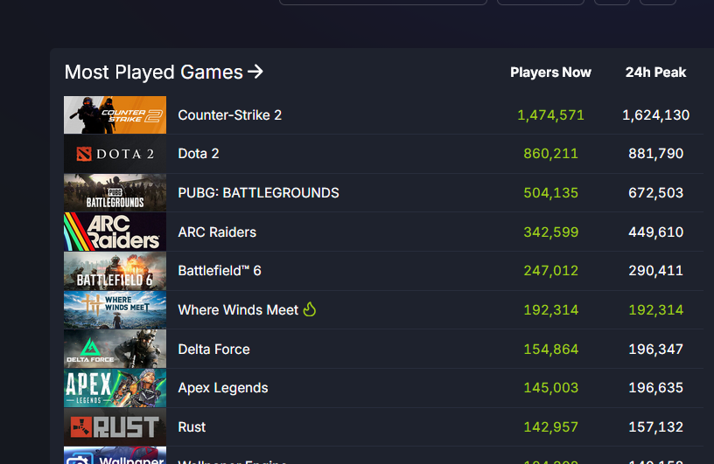Image resolution: width=714 pixels, height=464 pixels.
Task: Click the ARC Raiders logo image
Action: (x=115, y=232)
